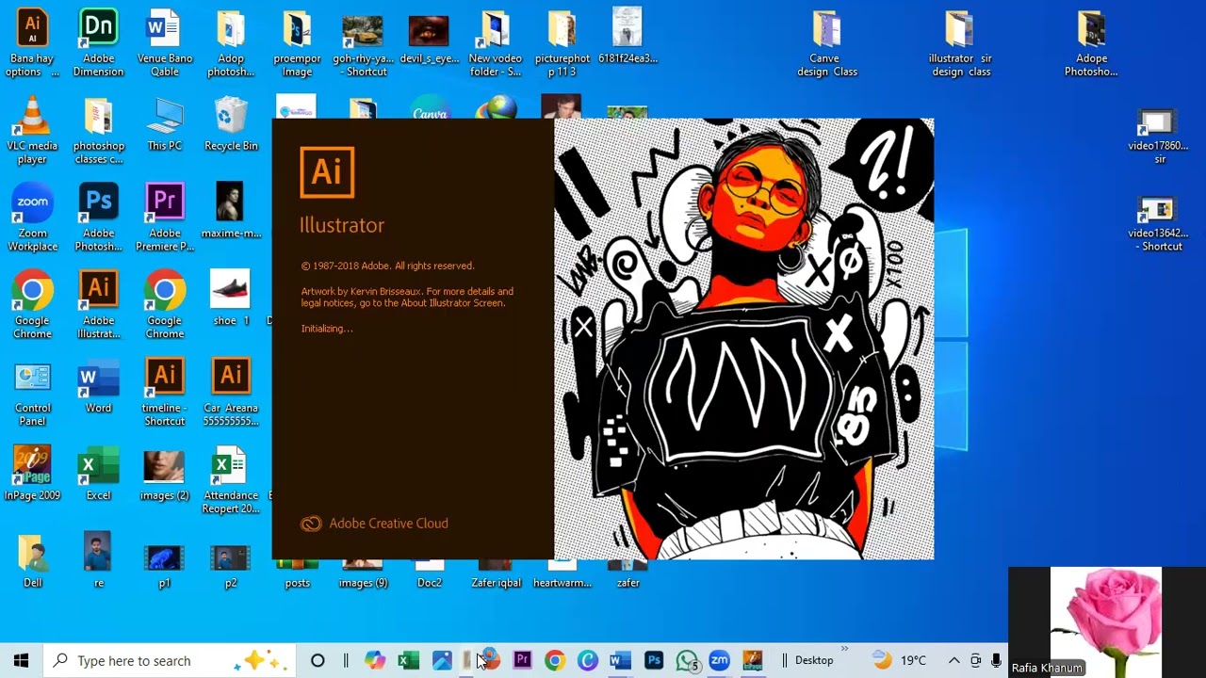Switch to Zoom in the taskbar
Image resolution: width=1206 pixels, height=678 pixels.
click(720, 660)
